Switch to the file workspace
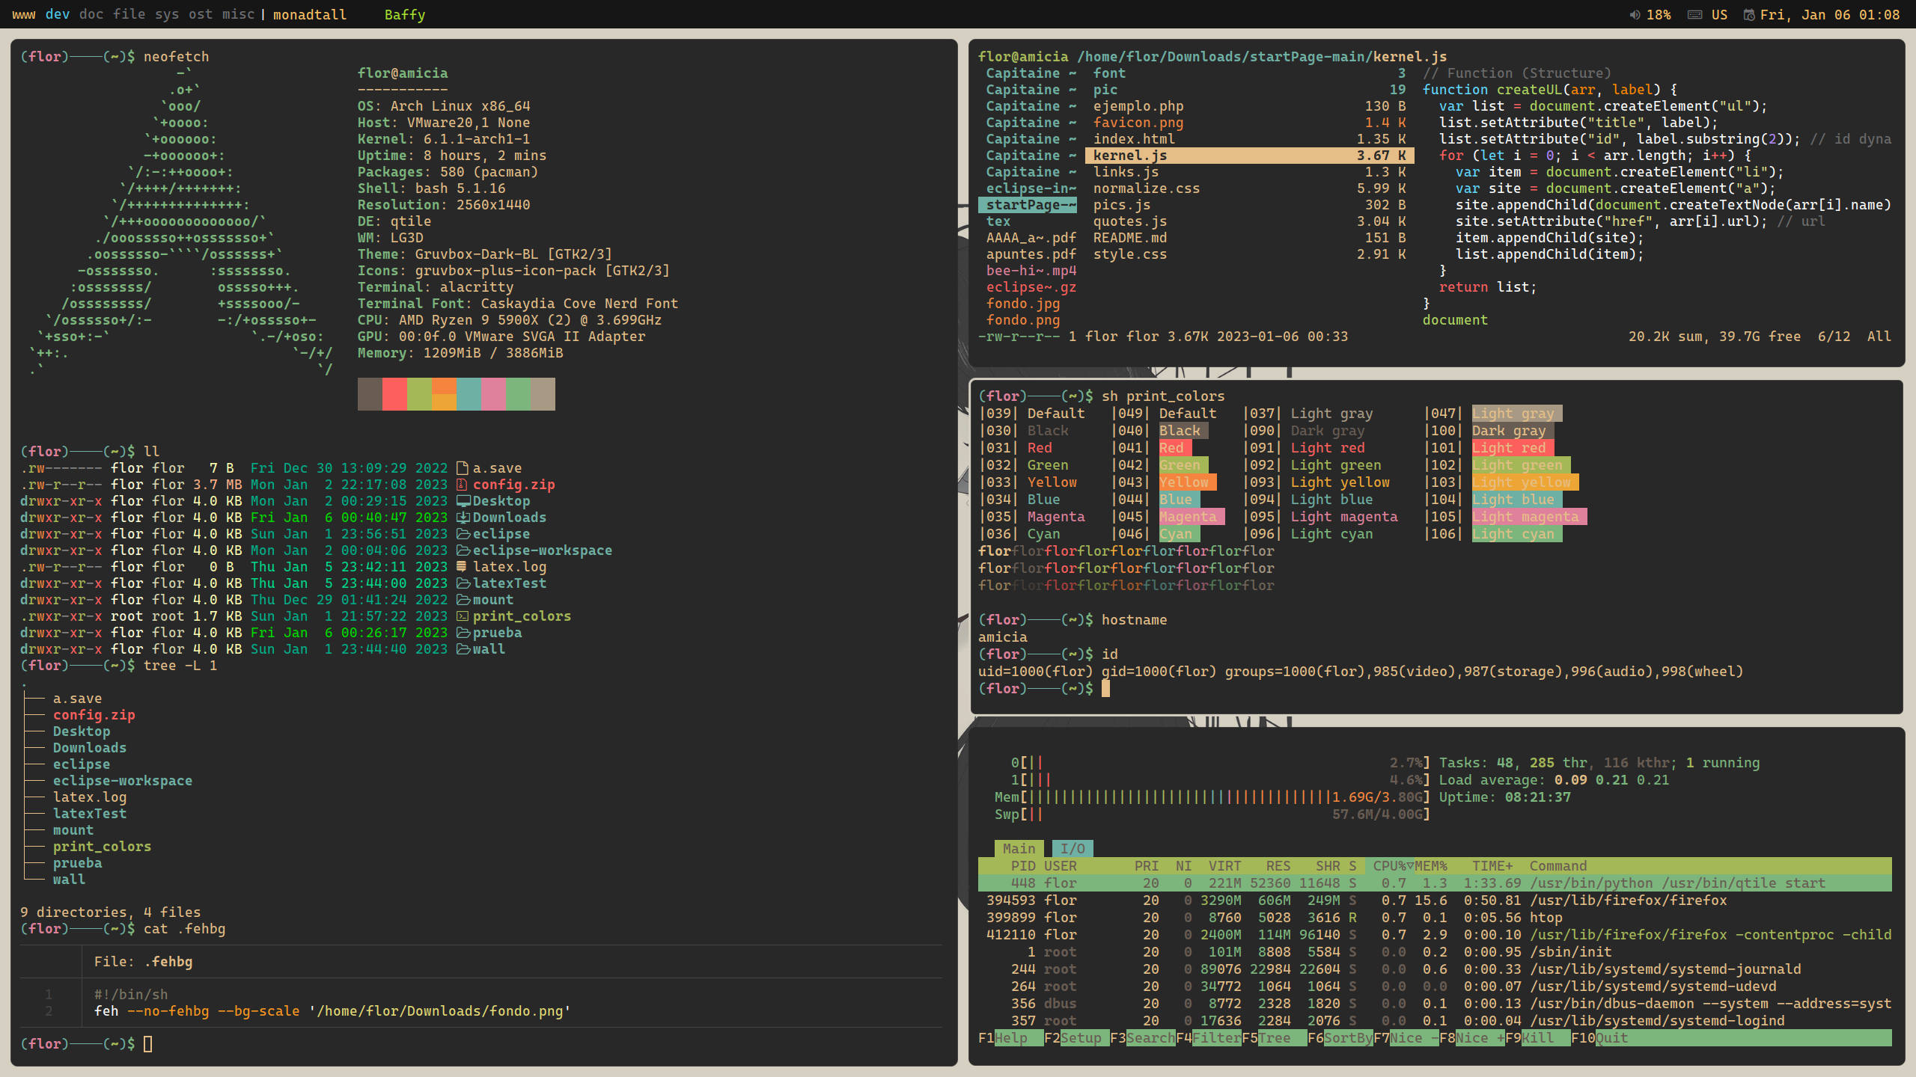Image resolution: width=1916 pixels, height=1077 pixels. [129, 14]
